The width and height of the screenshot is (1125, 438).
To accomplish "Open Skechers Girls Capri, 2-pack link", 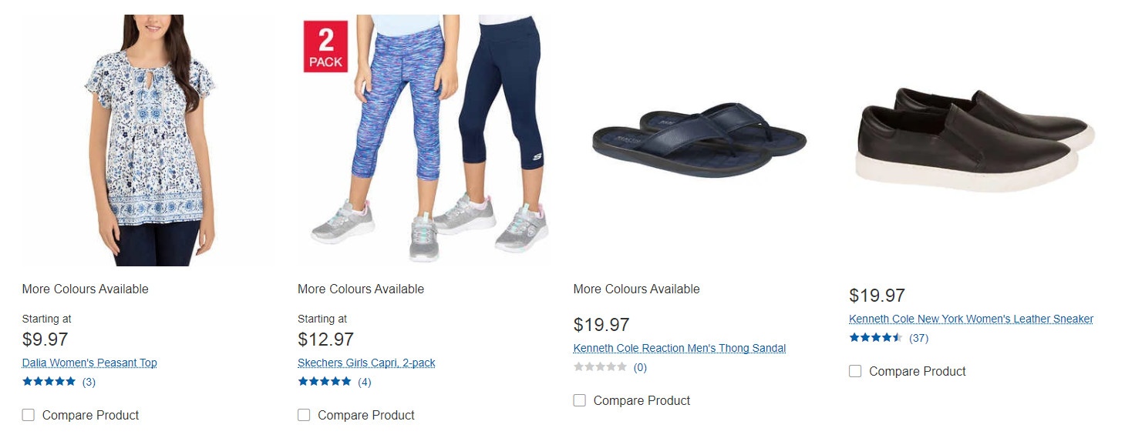I will pos(366,363).
